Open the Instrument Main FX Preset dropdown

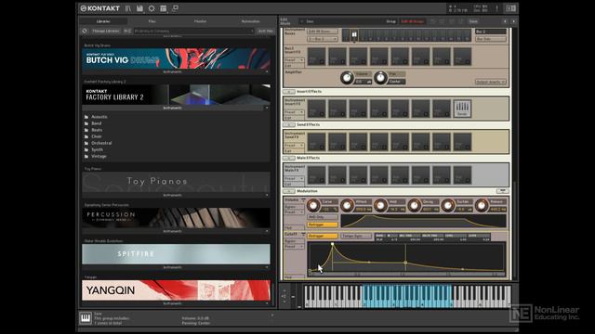tap(294, 178)
